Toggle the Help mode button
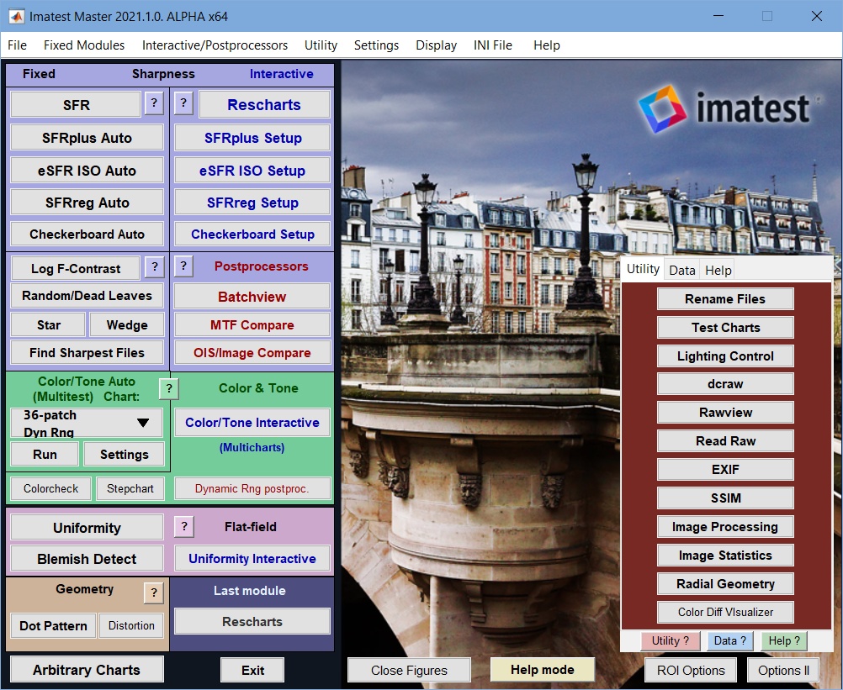 [x=542, y=670]
